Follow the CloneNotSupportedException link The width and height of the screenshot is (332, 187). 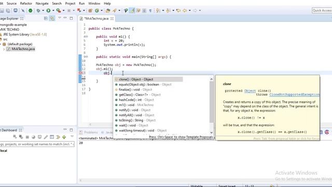294,95
